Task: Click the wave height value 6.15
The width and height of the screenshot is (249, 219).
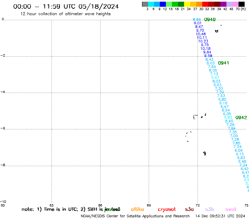Action: 240,154
